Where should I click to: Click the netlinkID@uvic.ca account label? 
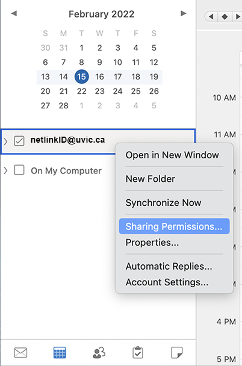click(x=67, y=140)
